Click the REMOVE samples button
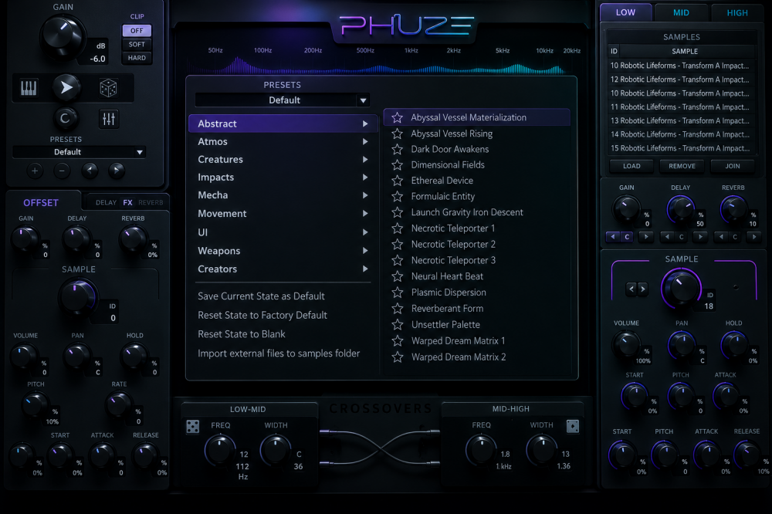Viewport: 772px width, 514px height. click(682, 166)
